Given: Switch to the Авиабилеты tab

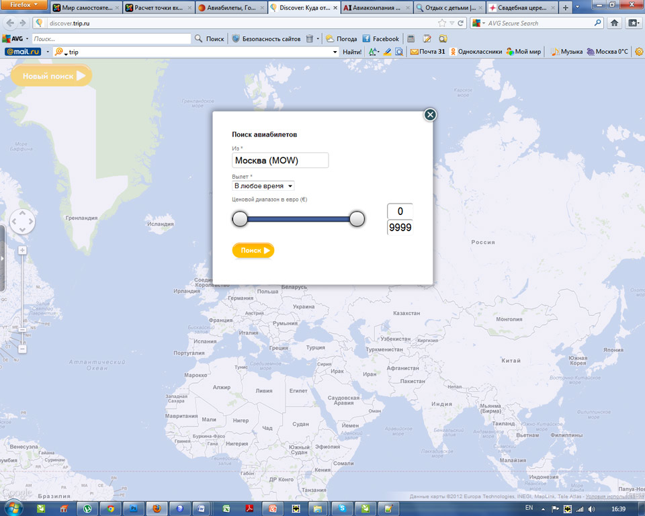Looking at the screenshot, I should [x=230, y=7].
